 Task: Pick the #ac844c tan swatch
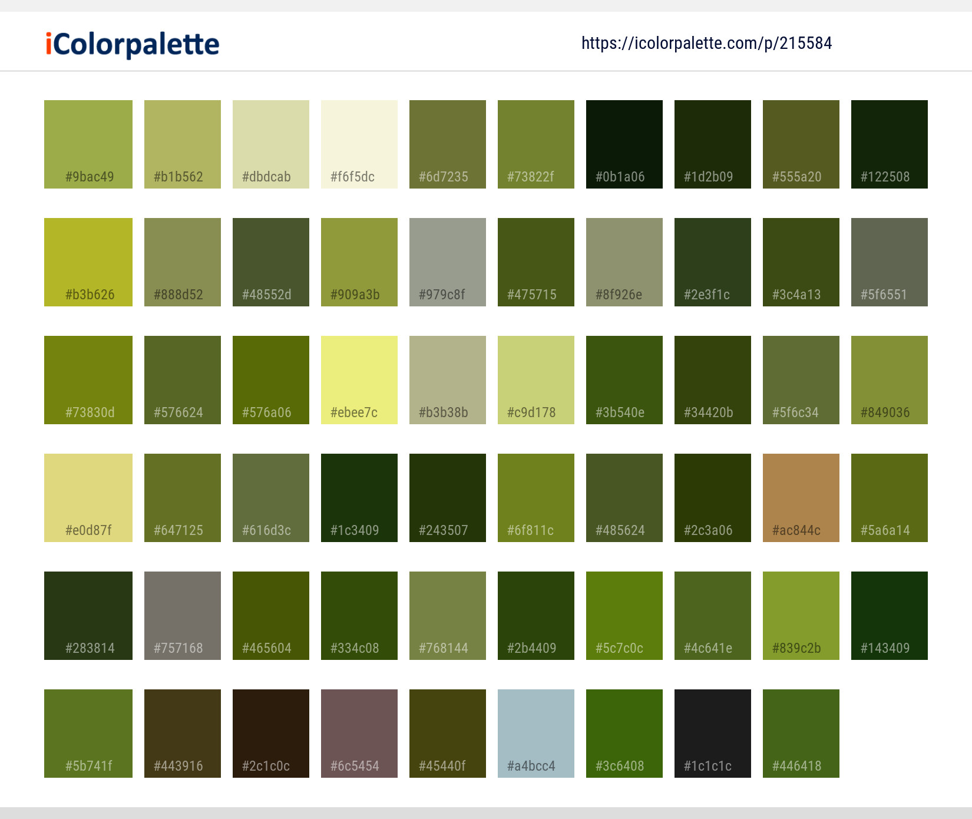point(801,498)
